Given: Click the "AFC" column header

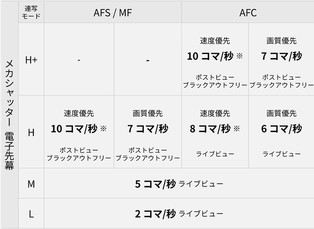Looking at the screenshot, I should 248,13.
